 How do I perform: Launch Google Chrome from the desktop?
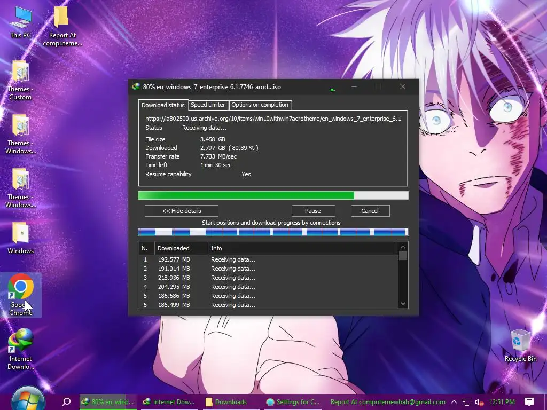(x=21, y=295)
